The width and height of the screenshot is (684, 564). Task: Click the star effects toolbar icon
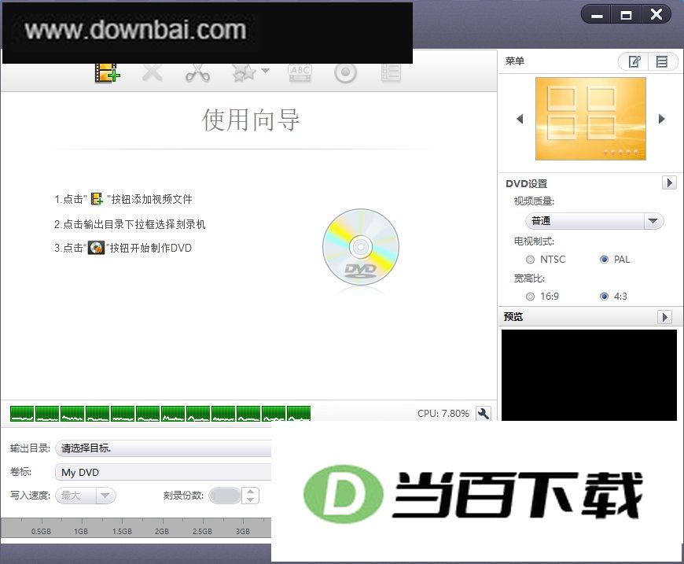(x=245, y=72)
